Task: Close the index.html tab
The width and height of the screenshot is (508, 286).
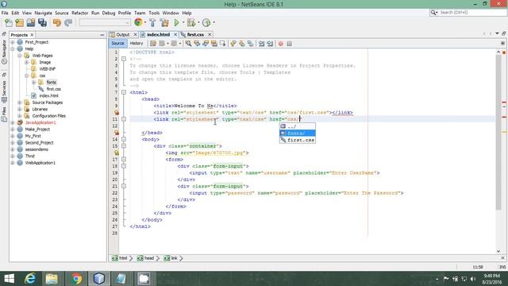Action: pyautogui.click(x=175, y=34)
